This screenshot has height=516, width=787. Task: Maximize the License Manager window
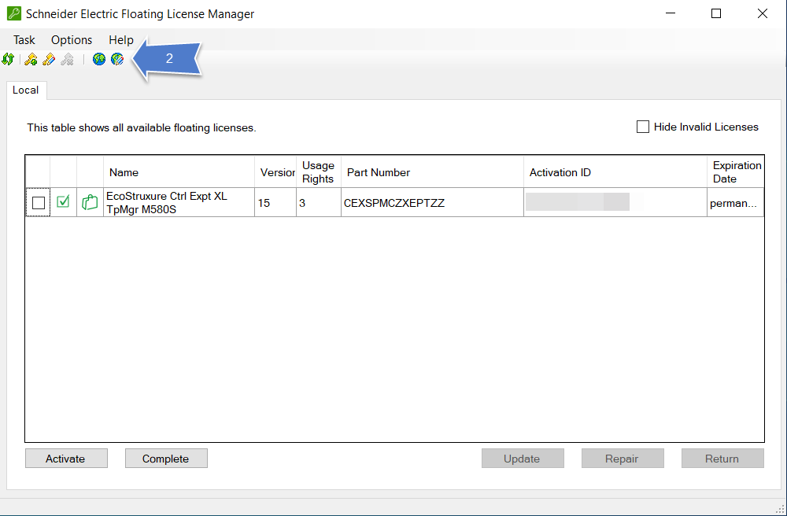(716, 13)
